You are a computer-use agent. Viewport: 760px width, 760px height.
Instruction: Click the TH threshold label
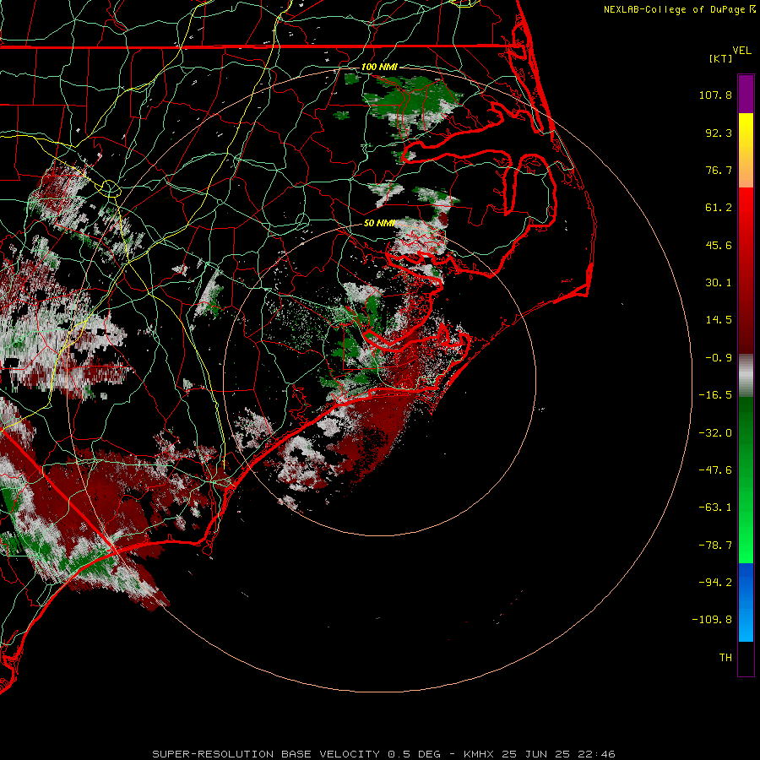pos(725,658)
